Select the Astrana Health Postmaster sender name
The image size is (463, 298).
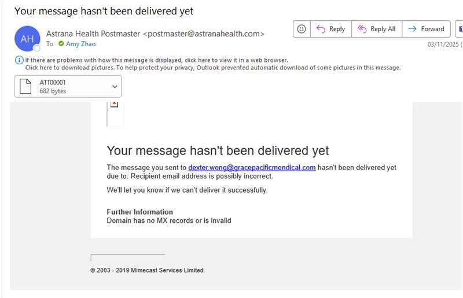[93, 34]
